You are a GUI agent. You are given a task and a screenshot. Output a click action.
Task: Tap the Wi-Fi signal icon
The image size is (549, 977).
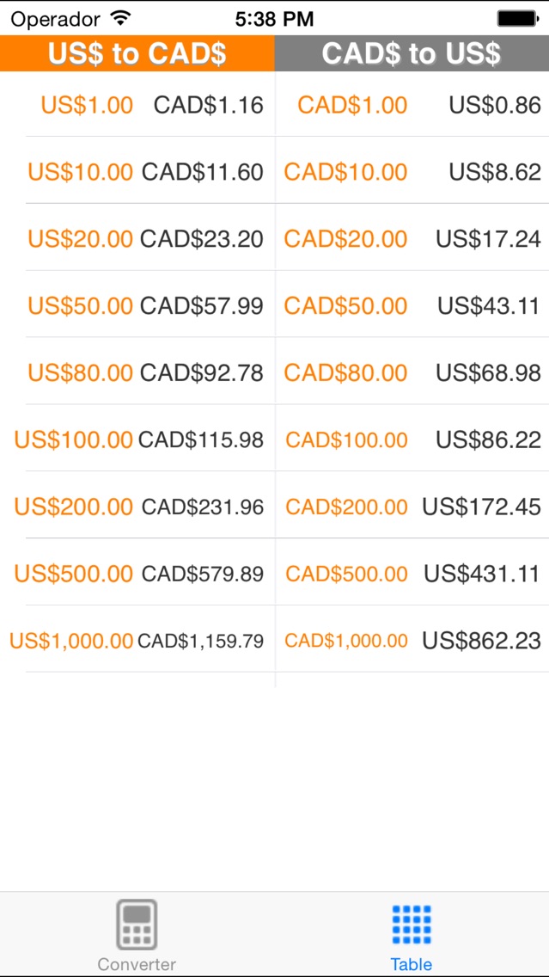121,18
